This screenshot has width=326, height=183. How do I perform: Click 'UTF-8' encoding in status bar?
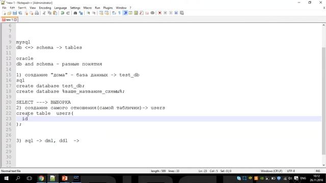(291, 171)
